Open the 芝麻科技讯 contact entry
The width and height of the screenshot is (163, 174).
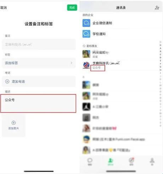tap(120, 65)
